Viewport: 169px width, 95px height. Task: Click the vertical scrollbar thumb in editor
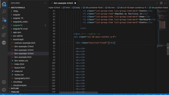[168, 49]
